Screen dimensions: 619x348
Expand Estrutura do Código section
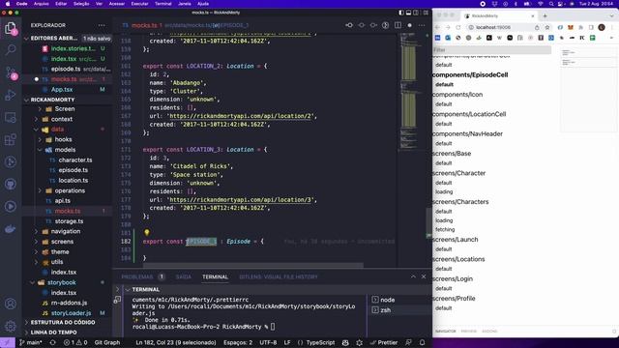tap(63, 322)
